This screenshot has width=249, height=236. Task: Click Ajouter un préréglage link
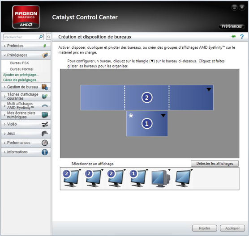pyautogui.click(x=21, y=75)
